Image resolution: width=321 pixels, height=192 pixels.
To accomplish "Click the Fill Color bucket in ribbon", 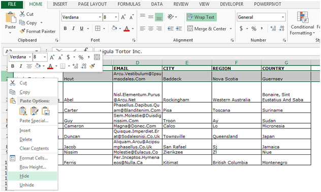I will pyautogui.click(x=114, y=29).
